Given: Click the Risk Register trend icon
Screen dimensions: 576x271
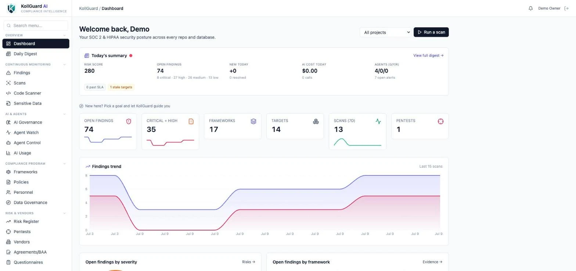Looking at the screenshot, I should point(8,222).
